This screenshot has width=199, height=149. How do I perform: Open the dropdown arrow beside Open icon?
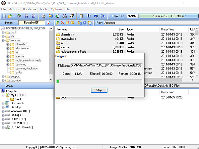pos(14,16)
